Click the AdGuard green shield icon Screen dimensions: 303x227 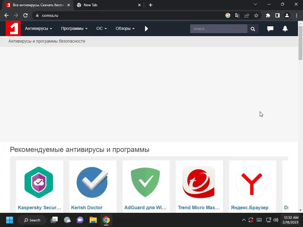tap(145, 182)
